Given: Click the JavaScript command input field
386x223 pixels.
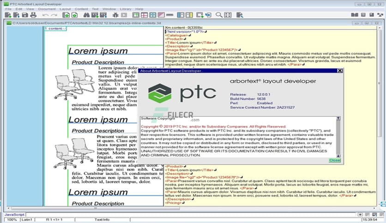Looking at the screenshot, I should 191,215.
